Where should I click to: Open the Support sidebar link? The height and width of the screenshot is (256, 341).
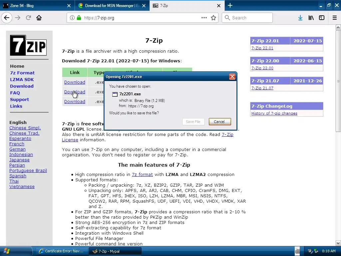pos(19,99)
